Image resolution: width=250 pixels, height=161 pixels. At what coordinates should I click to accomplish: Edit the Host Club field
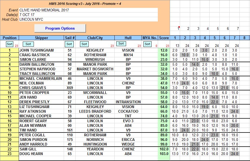pyautogui.click(x=88, y=19)
